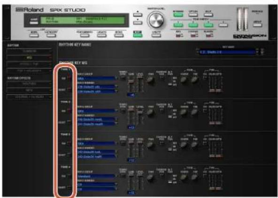Click the down arrow button beside the display

138,22
